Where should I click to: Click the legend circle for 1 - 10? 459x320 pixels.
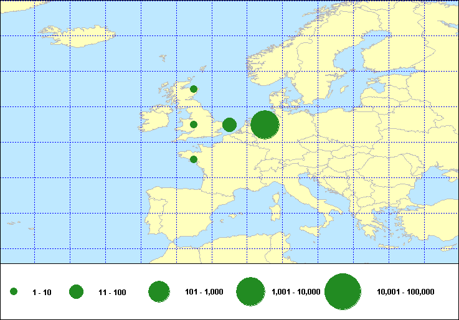pyautogui.click(x=14, y=292)
